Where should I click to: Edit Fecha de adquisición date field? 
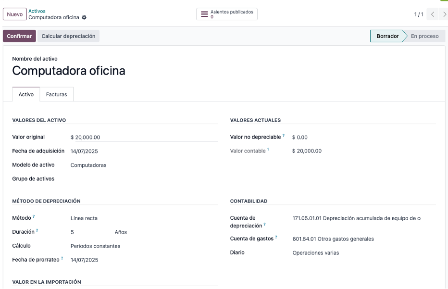(144, 151)
